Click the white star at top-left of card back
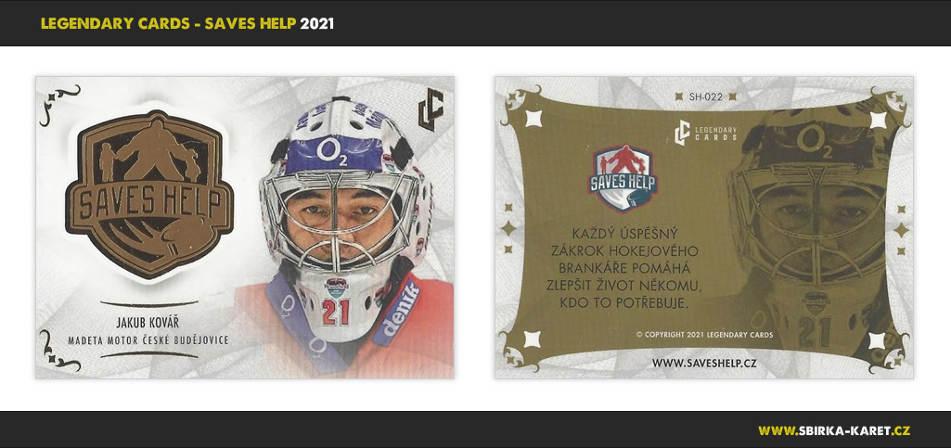 click(533, 118)
